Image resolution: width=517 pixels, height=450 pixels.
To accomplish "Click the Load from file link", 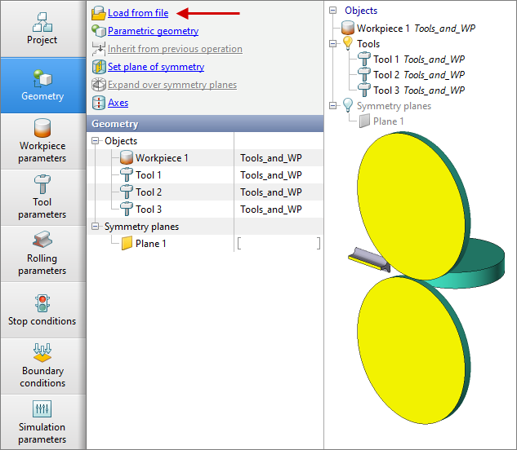I will pos(138,13).
